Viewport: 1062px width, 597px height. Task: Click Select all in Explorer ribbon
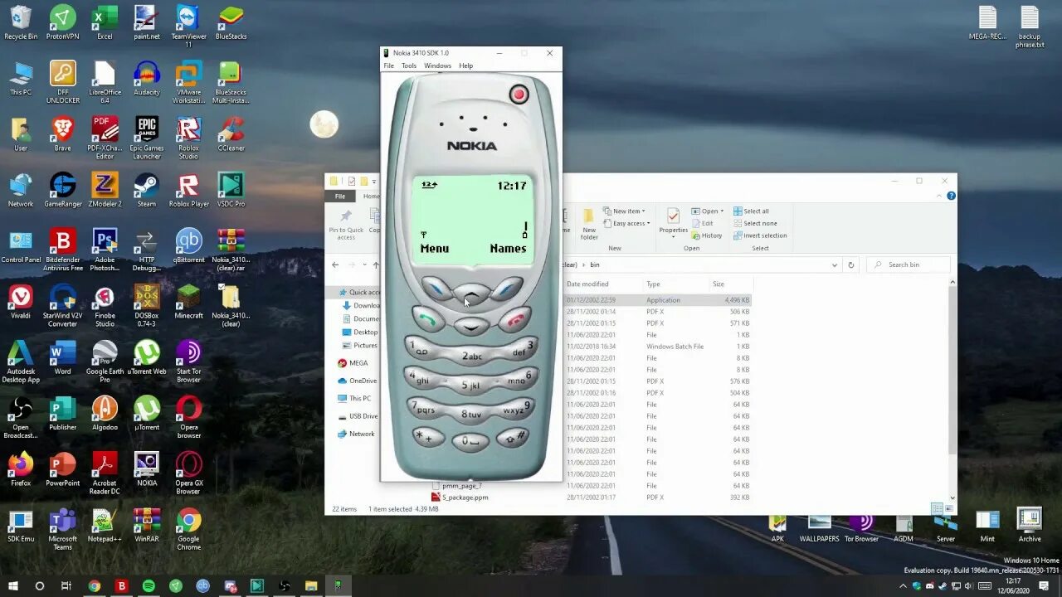[x=751, y=211]
